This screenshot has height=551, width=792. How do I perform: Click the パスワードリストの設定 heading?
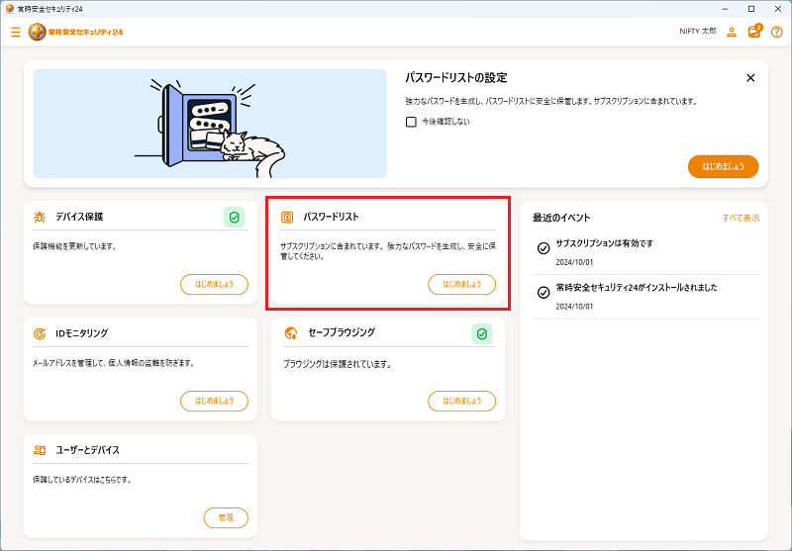[456, 78]
